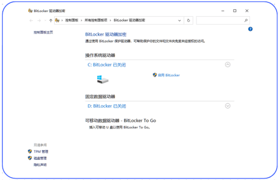Image resolution: width=279 pixels, height=180 pixels.
Task: Go back with the left arrow
Action: tap(31, 21)
